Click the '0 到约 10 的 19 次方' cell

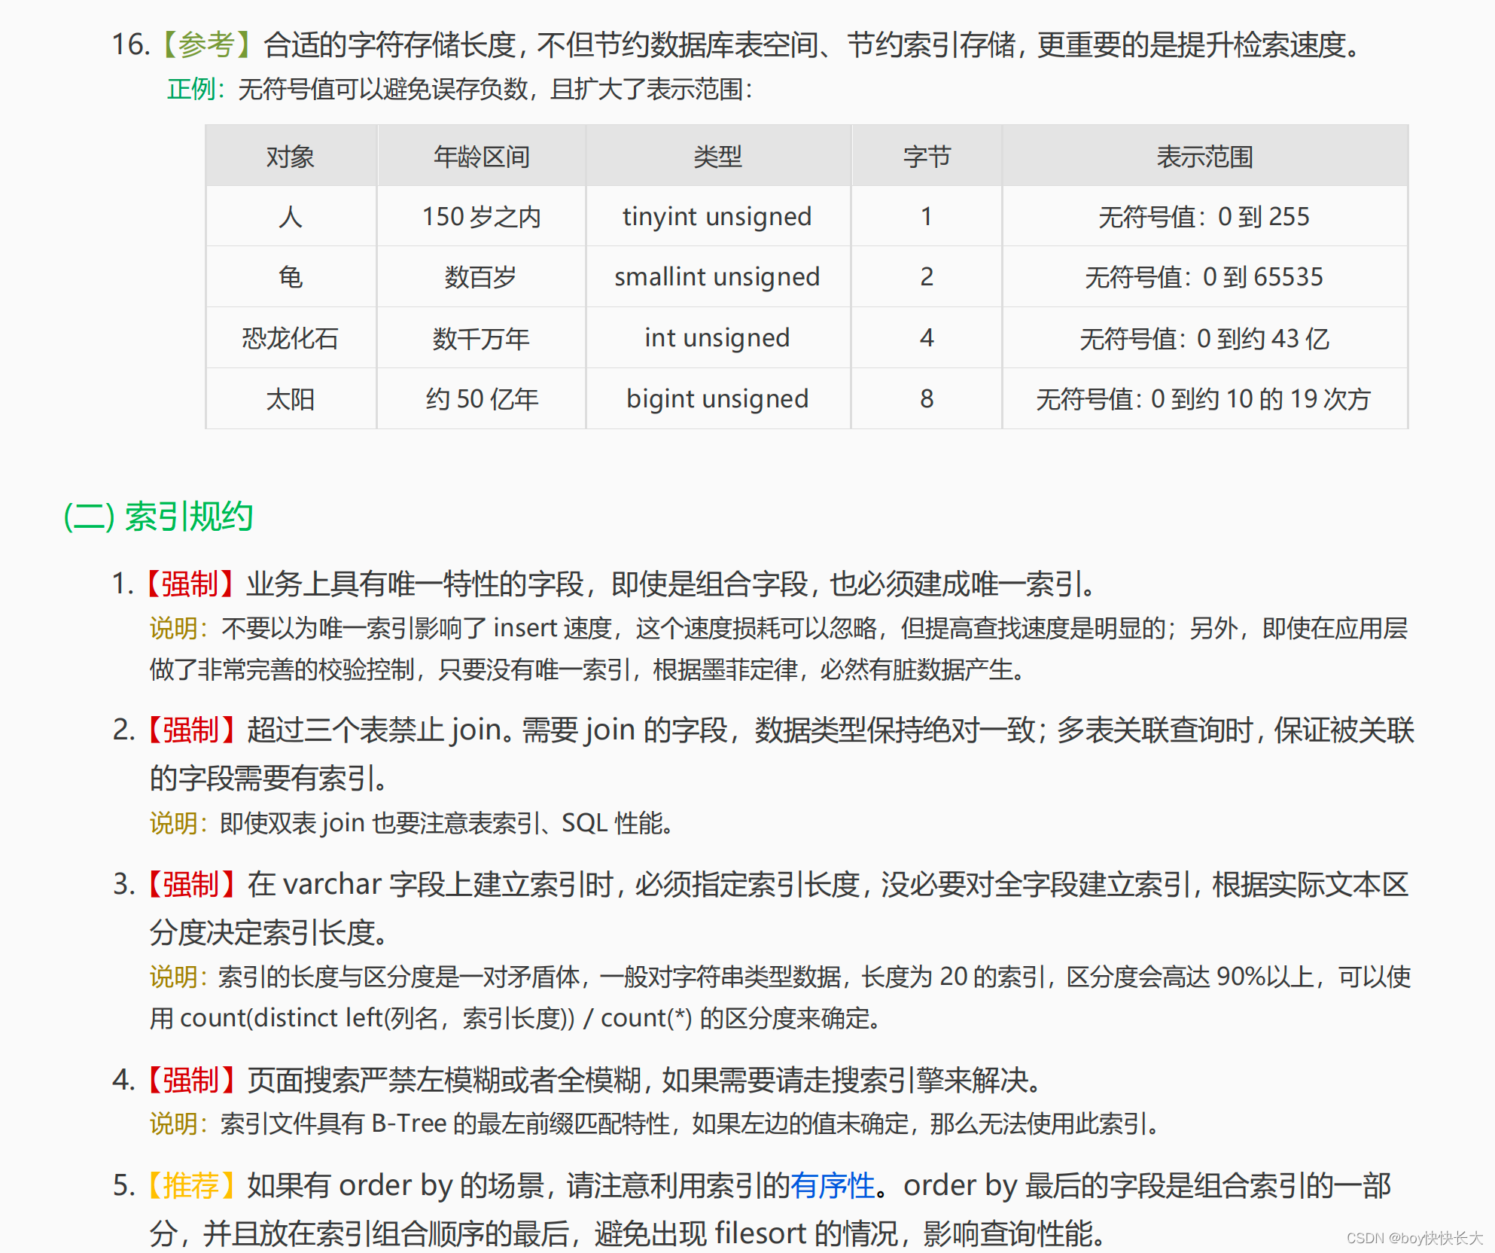[x=1204, y=399]
